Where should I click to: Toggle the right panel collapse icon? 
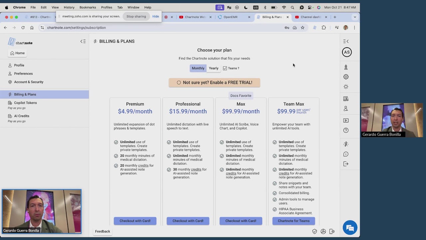pos(346,41)
